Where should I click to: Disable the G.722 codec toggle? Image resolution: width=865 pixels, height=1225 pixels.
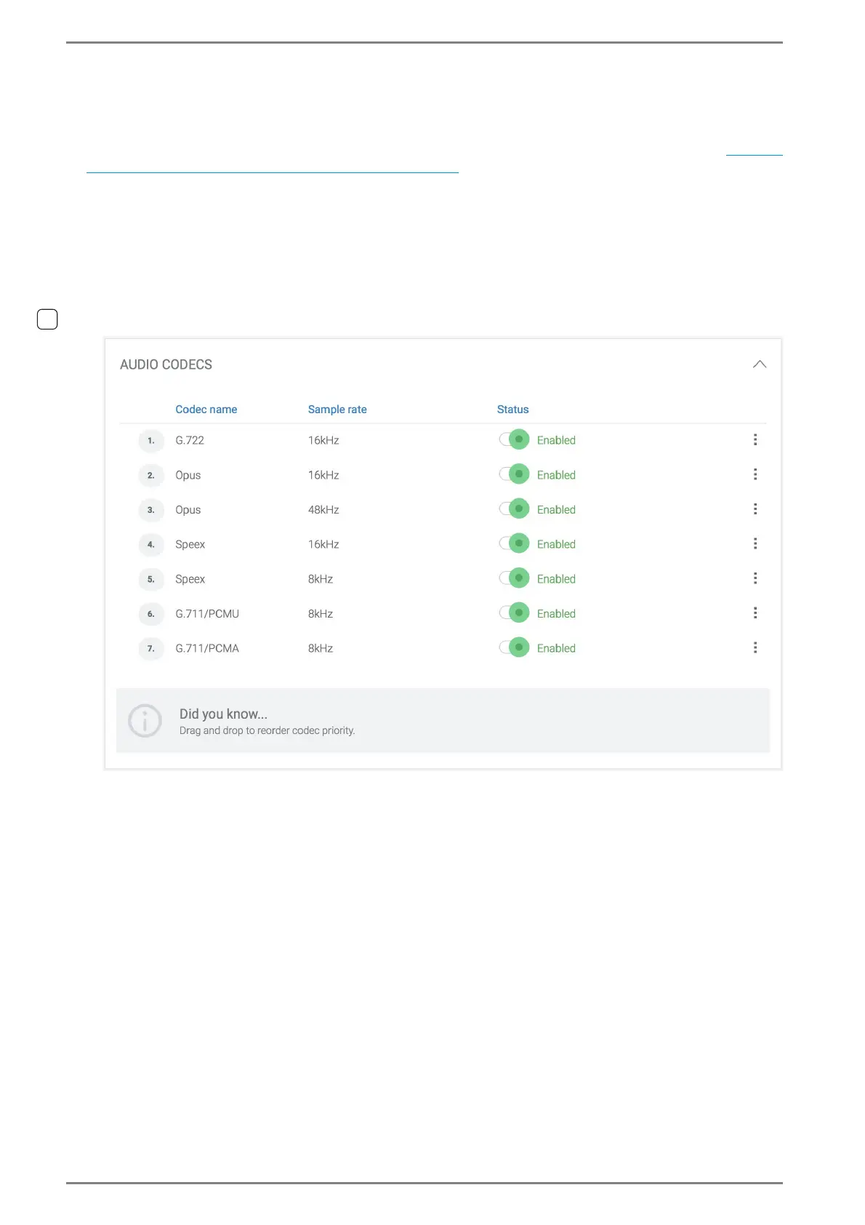click(x=514, y=440)
